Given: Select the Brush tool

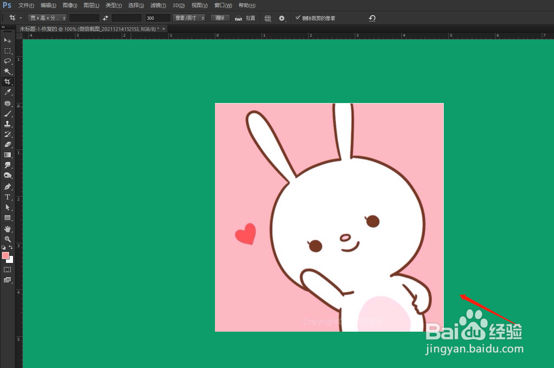Looking at the screenshot, I should (x=8, y=114).
